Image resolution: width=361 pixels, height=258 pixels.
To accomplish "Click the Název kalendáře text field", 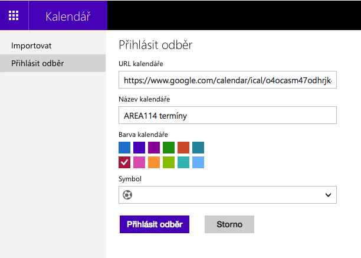I will pyautogui.click(x=228, y=115).
